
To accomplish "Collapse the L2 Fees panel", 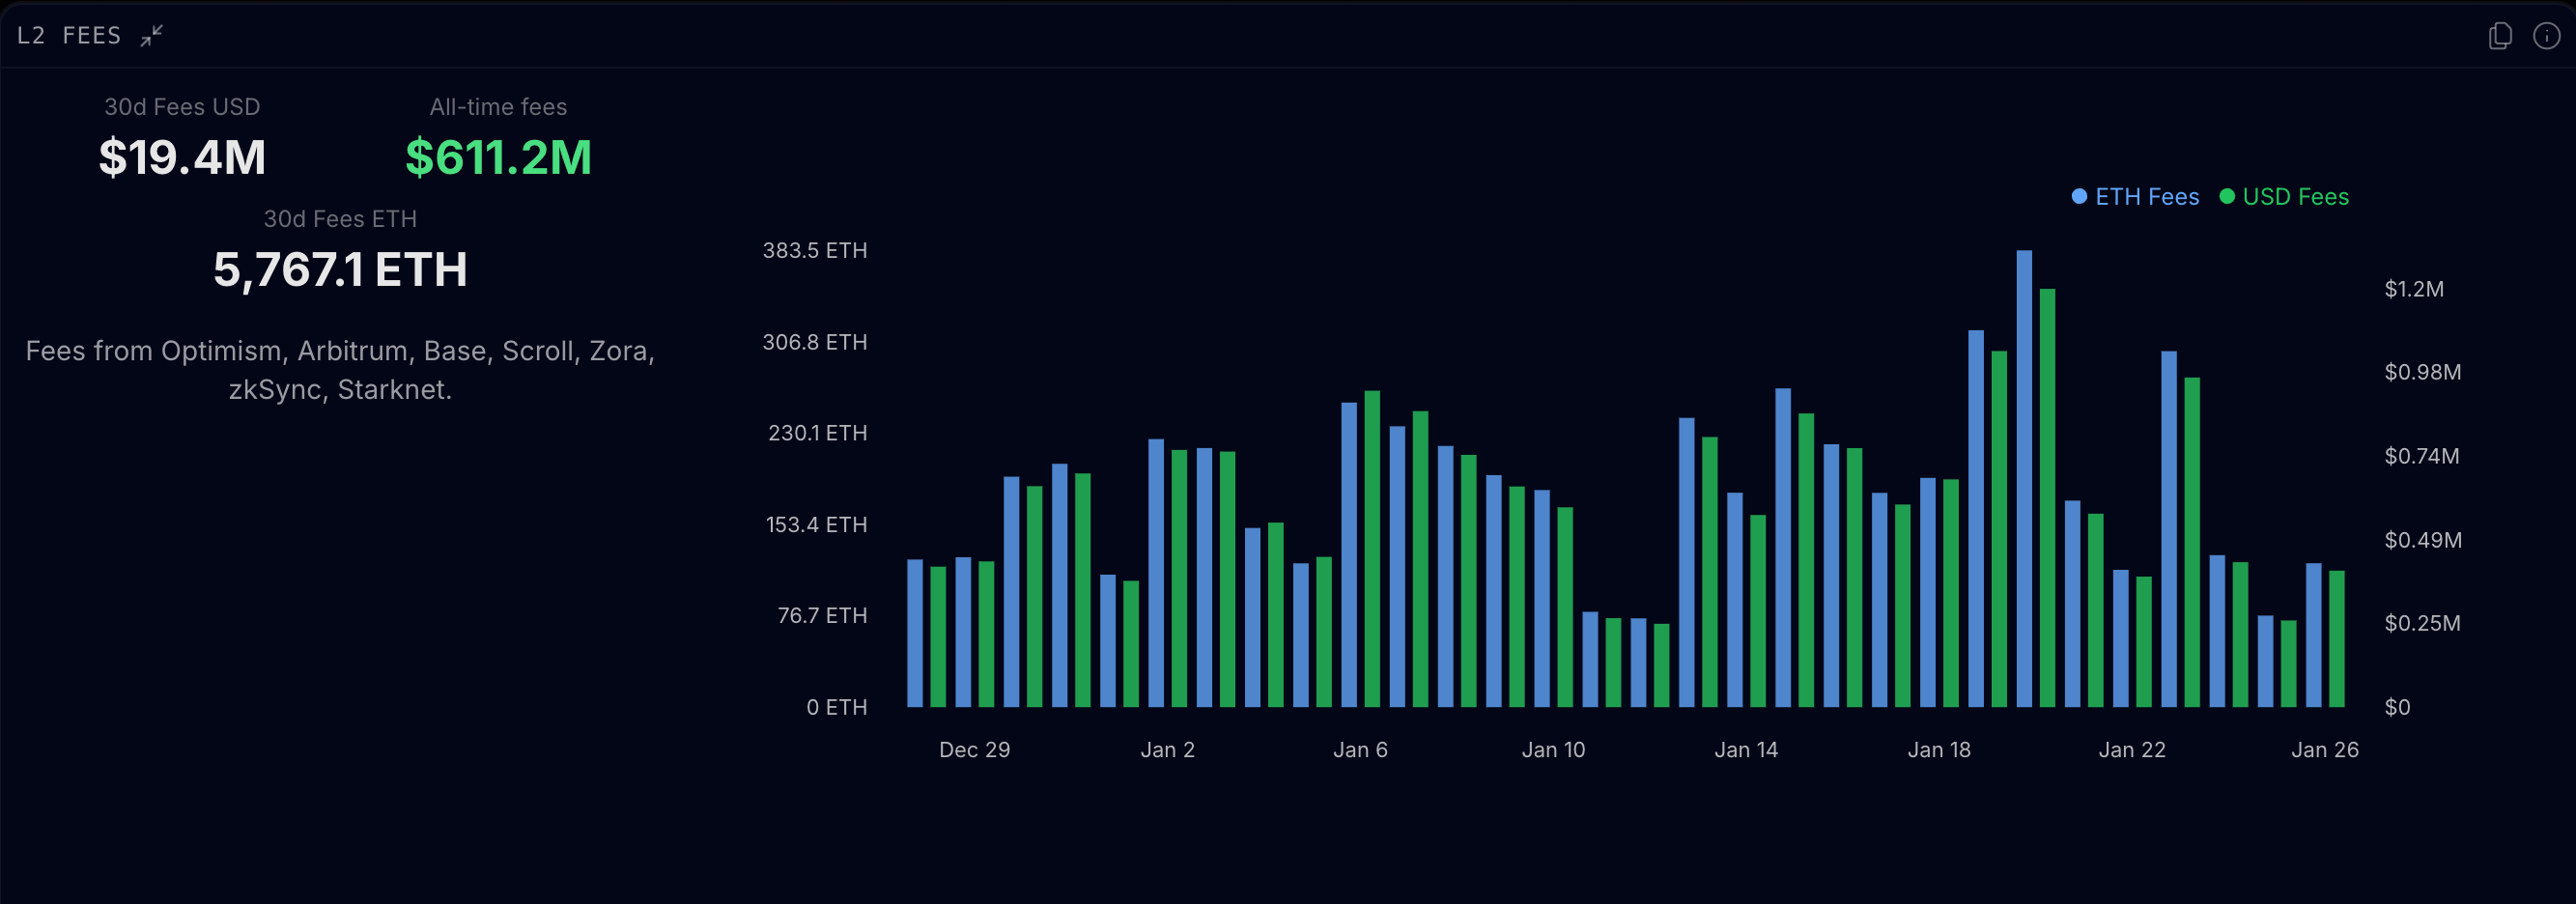I will 151,36.
